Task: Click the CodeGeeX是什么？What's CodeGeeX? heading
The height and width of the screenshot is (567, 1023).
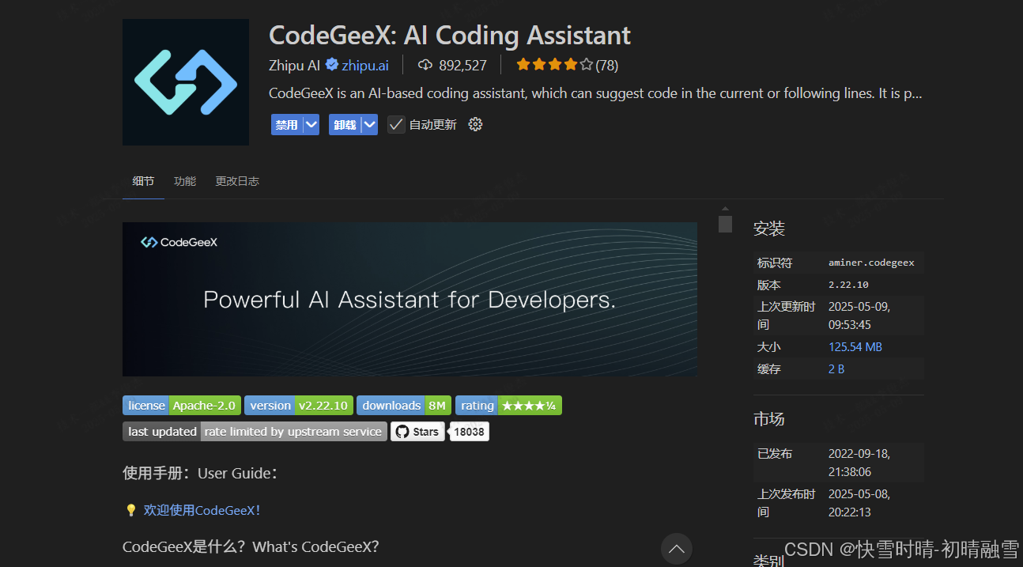Action: coord(251,546)
